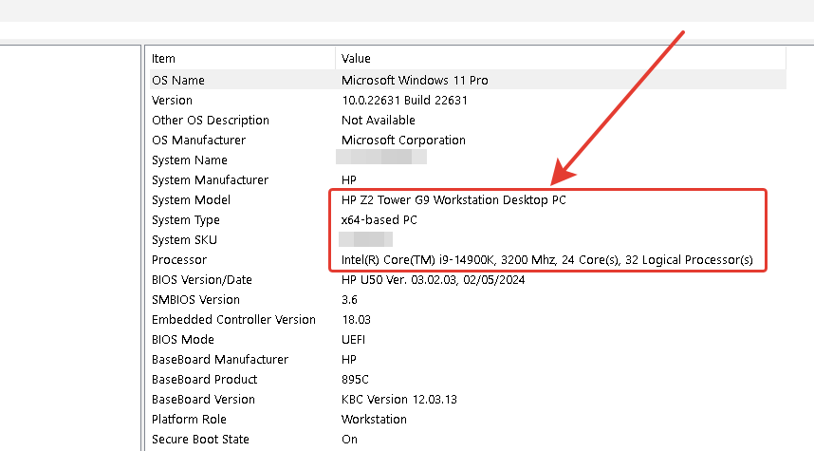Select the System Type row label
814x451 pixels.
(x=185, y=219)
